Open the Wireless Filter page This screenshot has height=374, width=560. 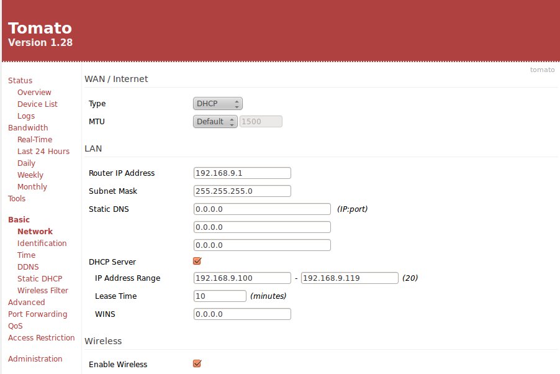(43, 290)
